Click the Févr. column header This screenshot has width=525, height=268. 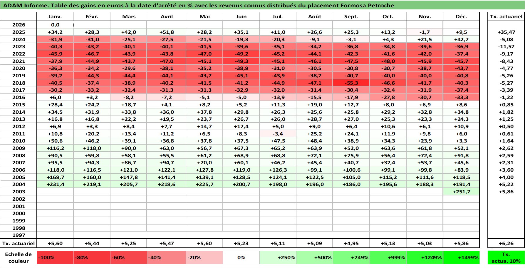coord(92,16)
